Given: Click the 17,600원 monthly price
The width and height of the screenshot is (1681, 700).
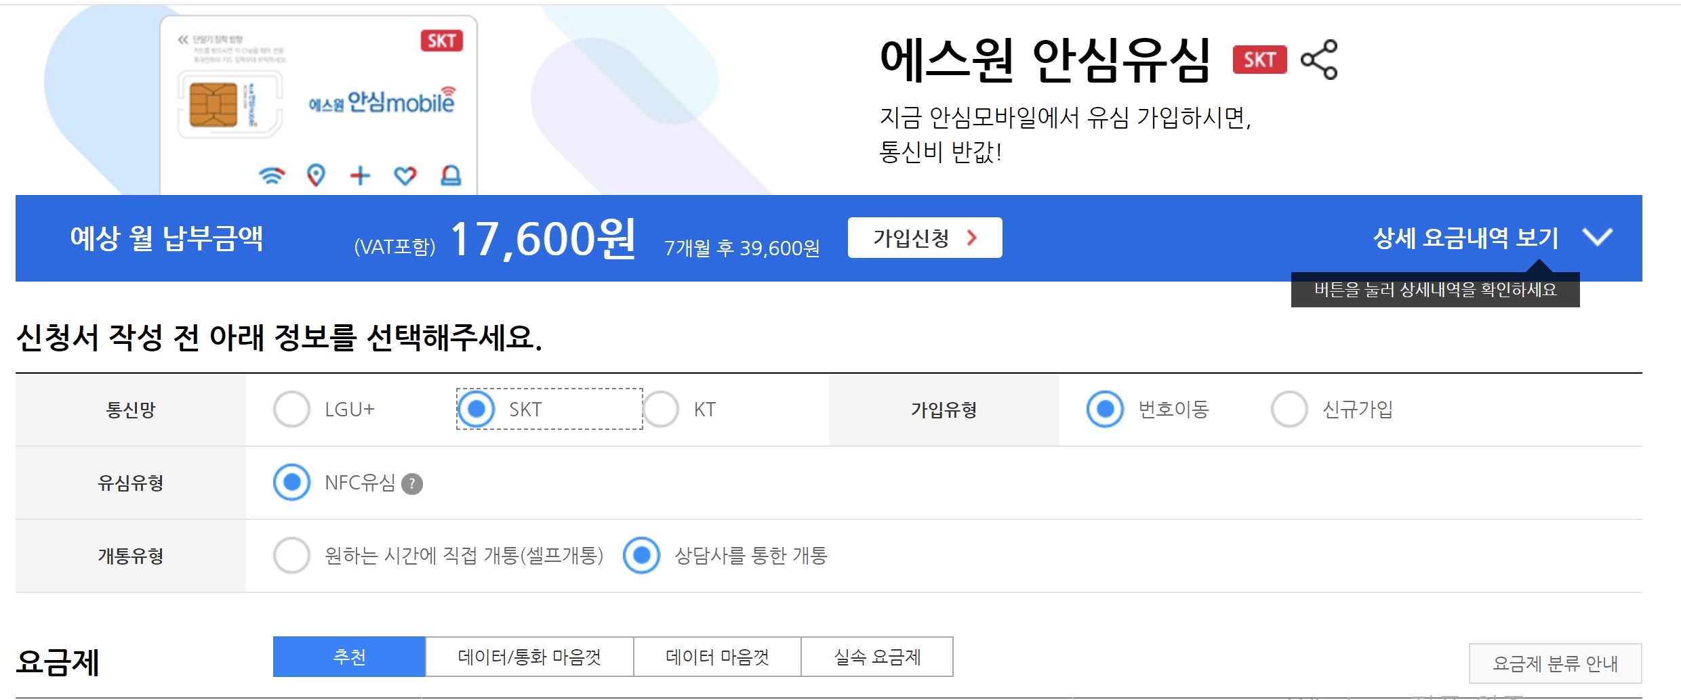Looking at the screenshot, I should tap(542, 239).
